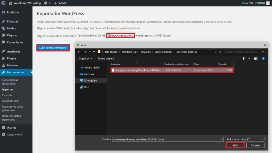Open the comments bubble in admin bar
This screenshot has height=153, width=272.
(x=48, y=3)
